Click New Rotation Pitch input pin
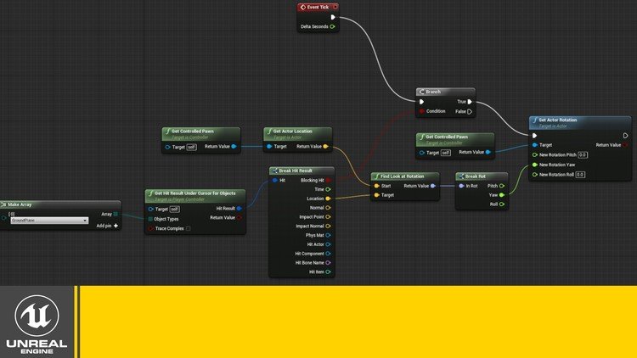The width and height of the screenshot is (637, 358). 534,155
